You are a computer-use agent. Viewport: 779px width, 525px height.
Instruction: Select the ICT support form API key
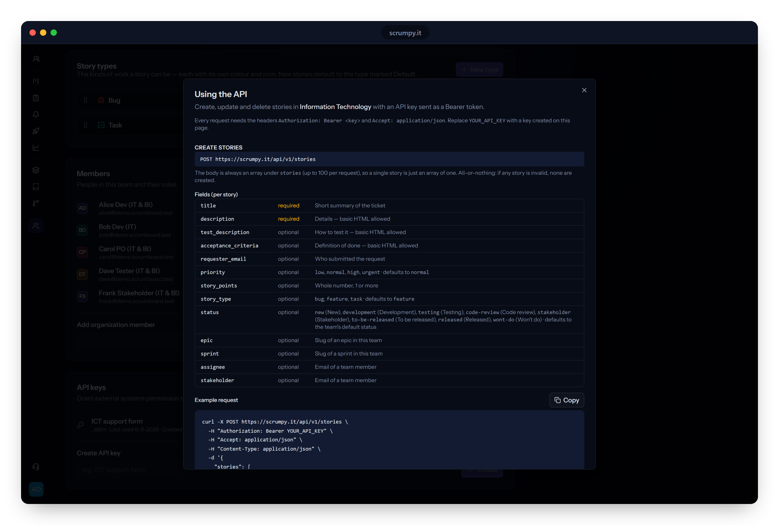click(x=117, y=421)
